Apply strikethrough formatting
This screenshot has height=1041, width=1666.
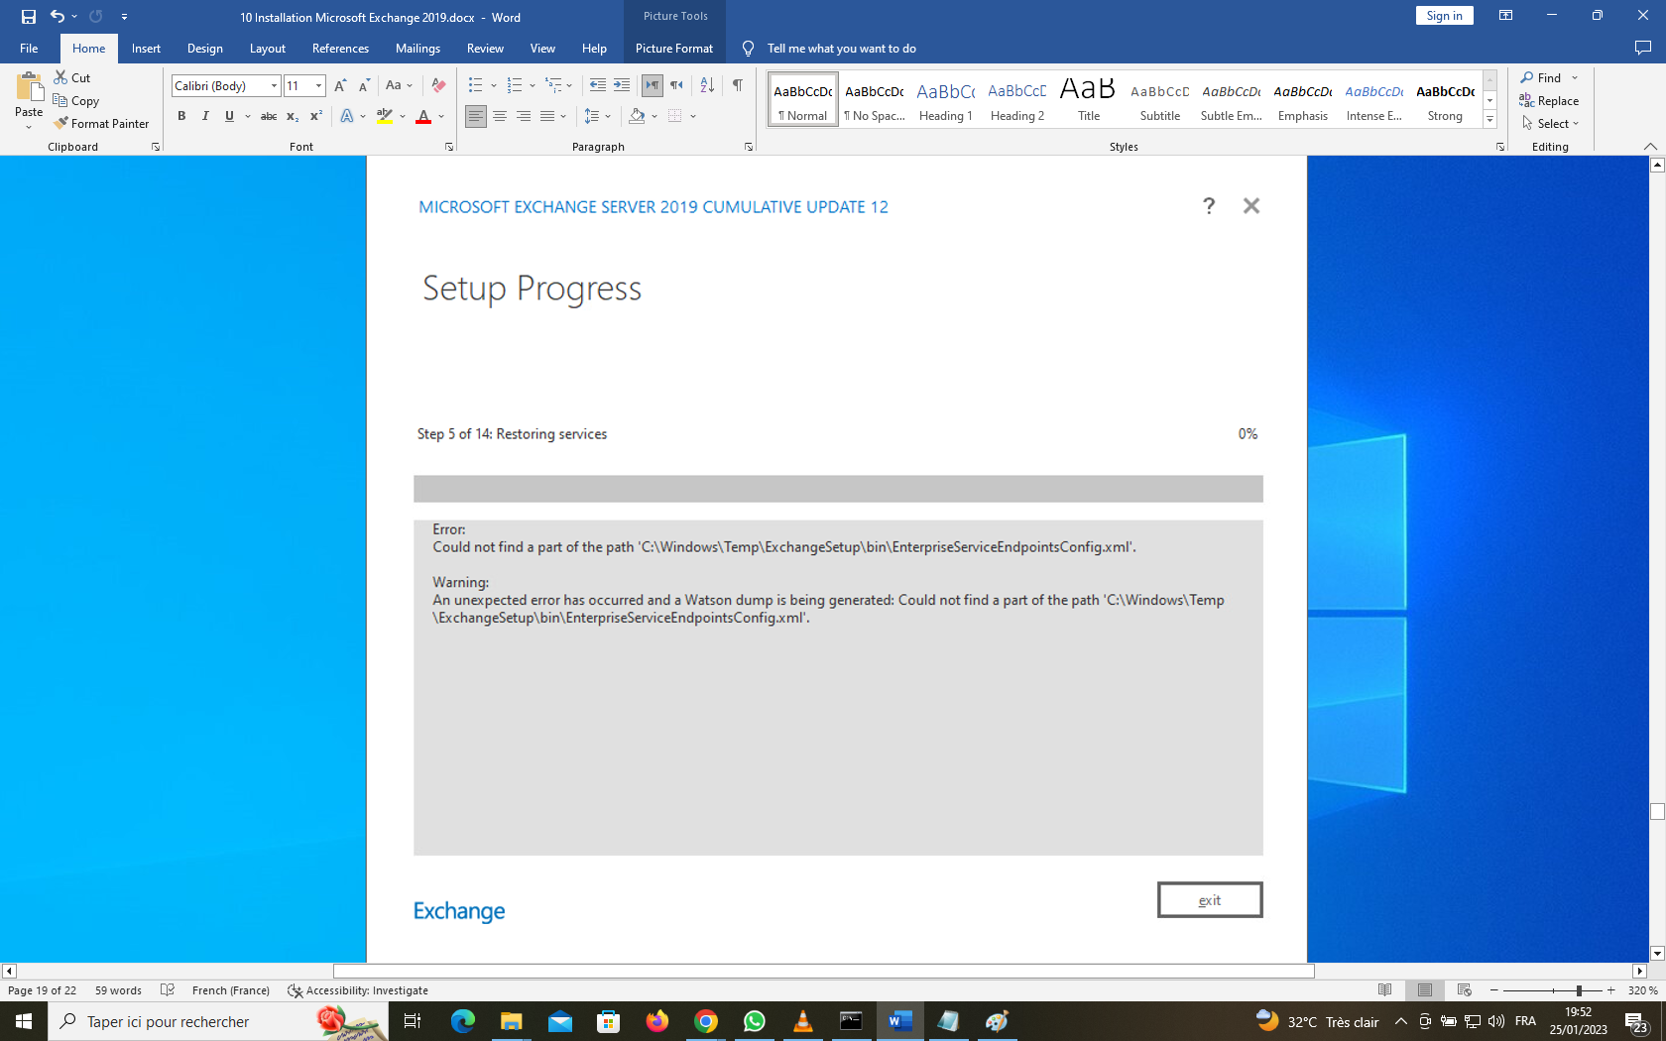[268, 116]
